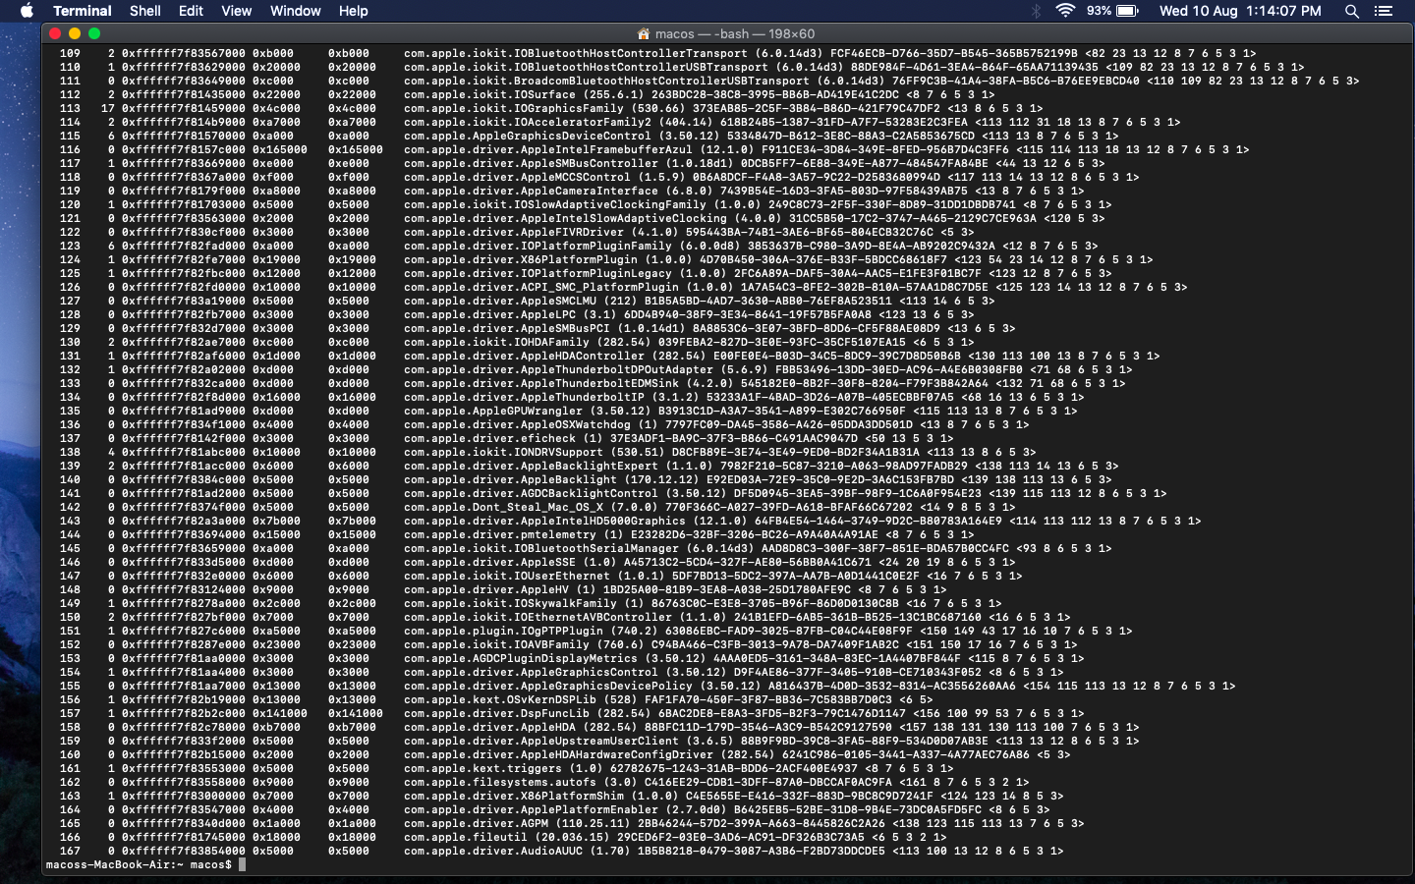The width and height of the screenshot is (1415, 884).
Task: Click com.apple.driver.X86PlatformShim kext name
Action: point(514,796)
